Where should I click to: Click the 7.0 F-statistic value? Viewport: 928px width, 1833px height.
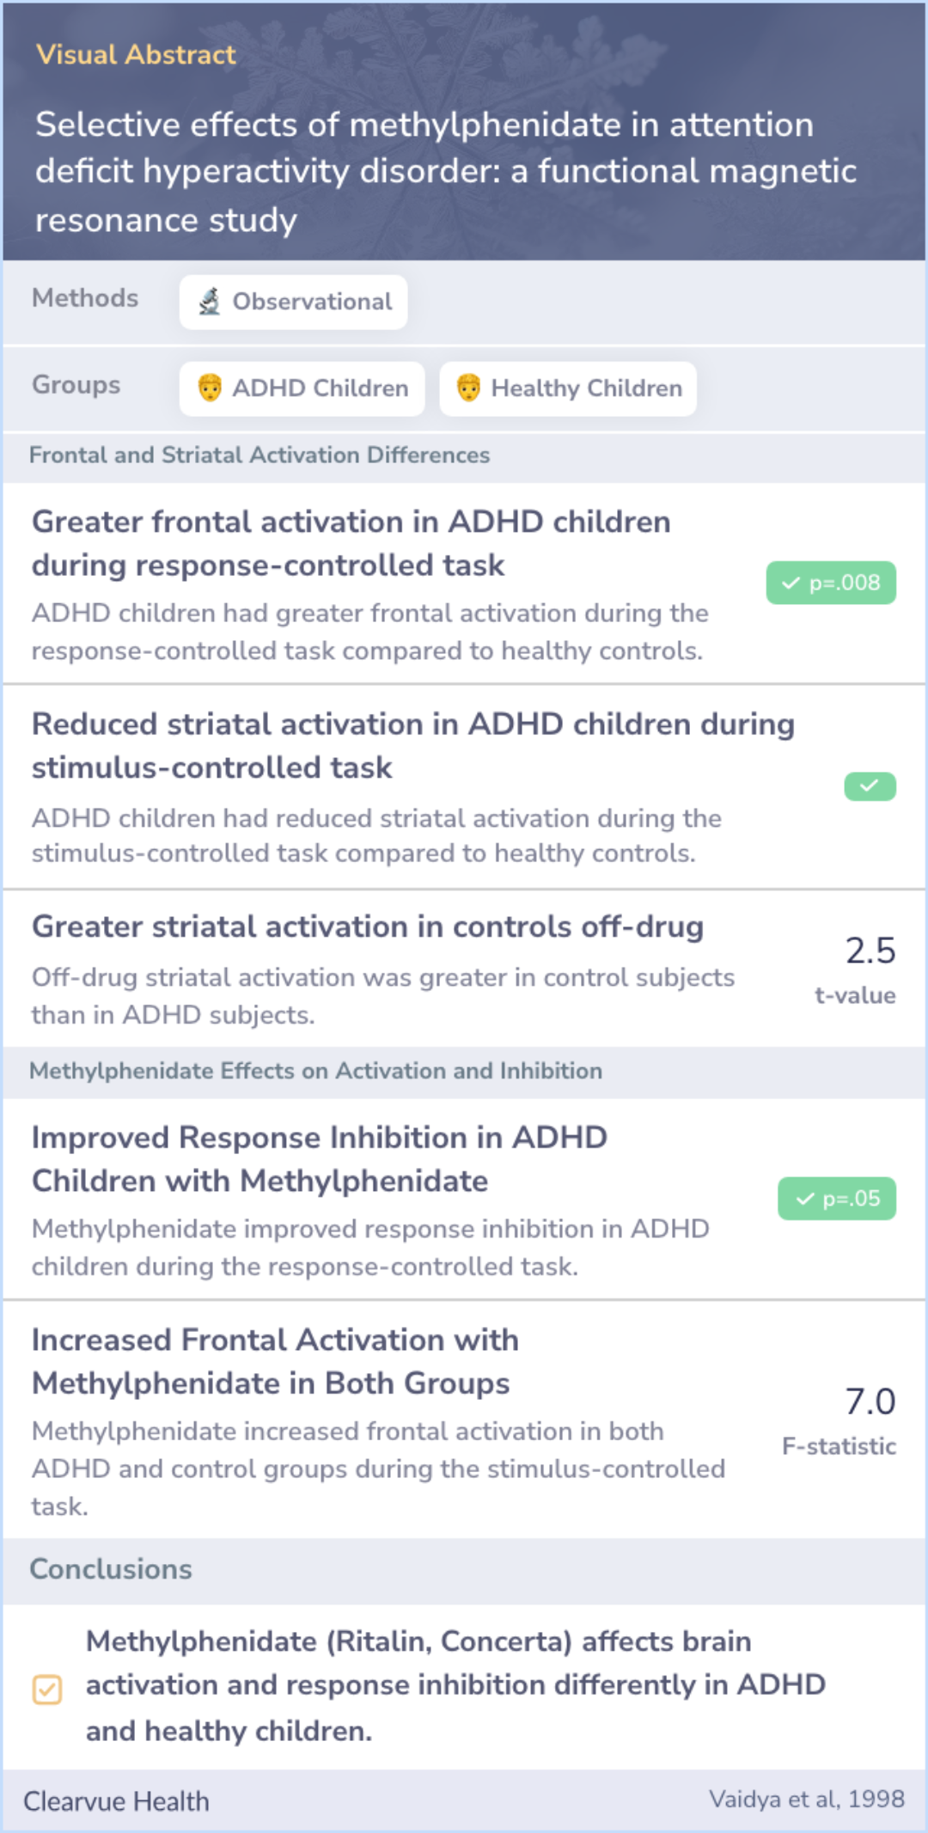[x=870, y=1402]
